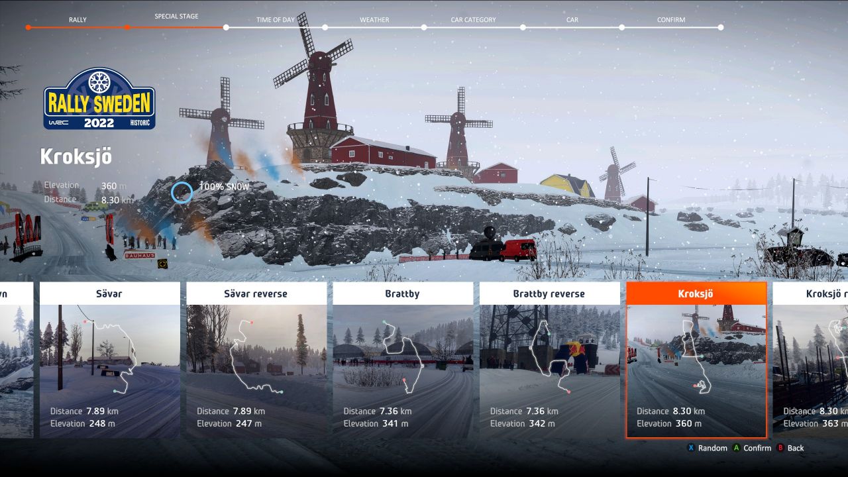
Task: Select the Rally step in progress bar
Action: [x=28, y=27]
